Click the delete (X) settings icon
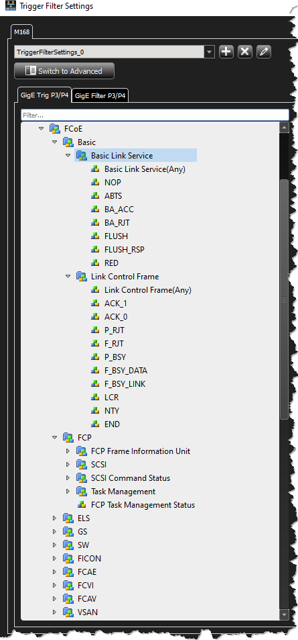 coord(245,52)
